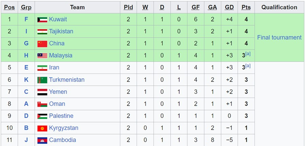Image resolution: width=305 pixels, height=146 pixels.
Task: Click the Pos column header
Action: [9, 7]
